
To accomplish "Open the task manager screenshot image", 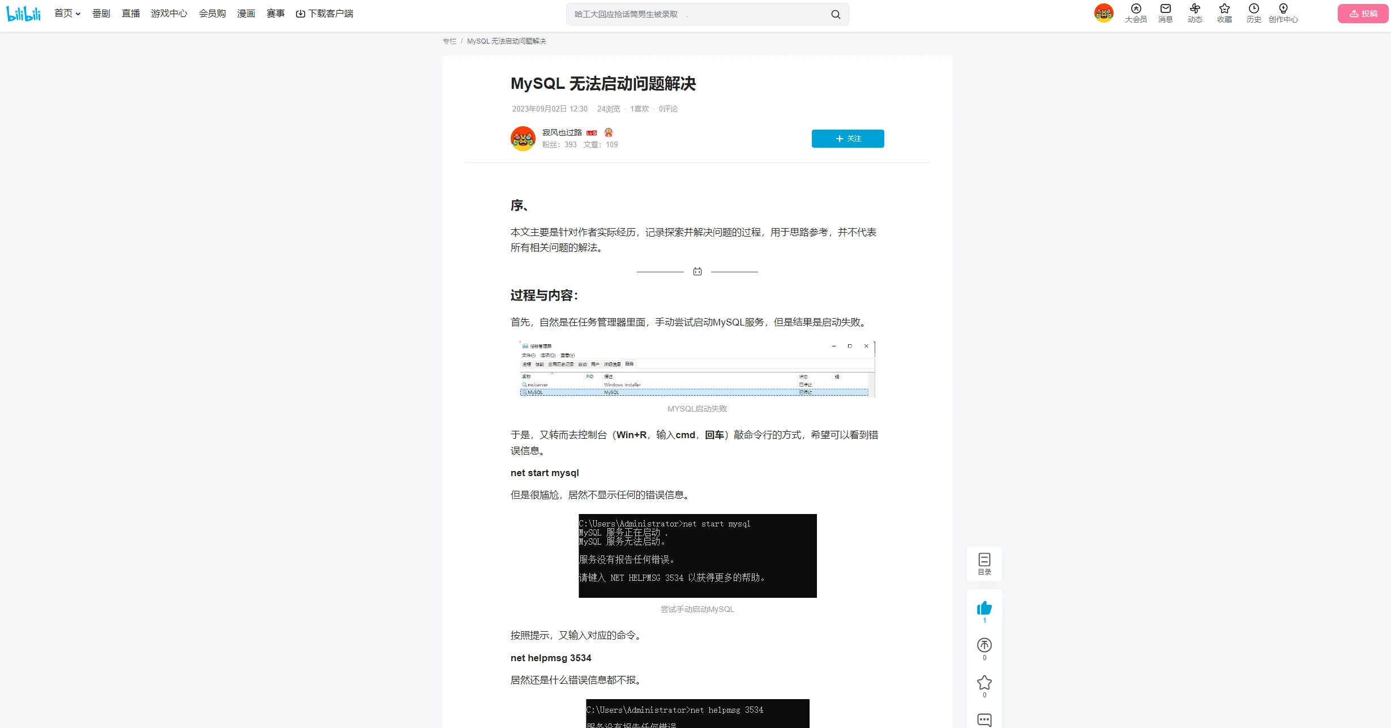I will pyautogui.click(x=697, y=369).
